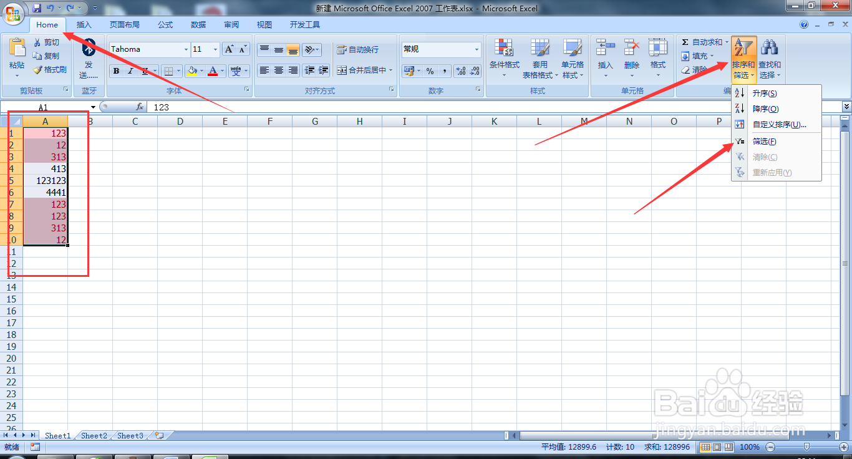Image resolution: width=852 pixels, height=459 pixels.
Task: Select 筛选 filter from the menu
Action: pos(777,142)
